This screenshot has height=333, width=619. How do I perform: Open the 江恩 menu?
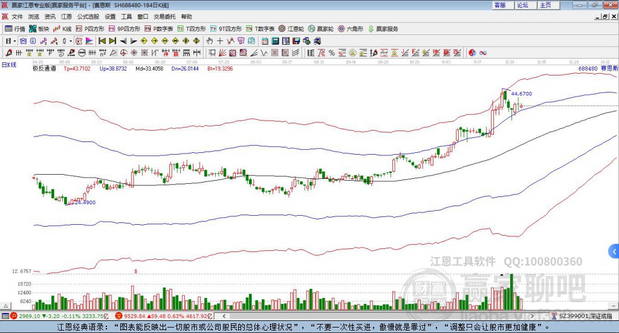[66, 16]
